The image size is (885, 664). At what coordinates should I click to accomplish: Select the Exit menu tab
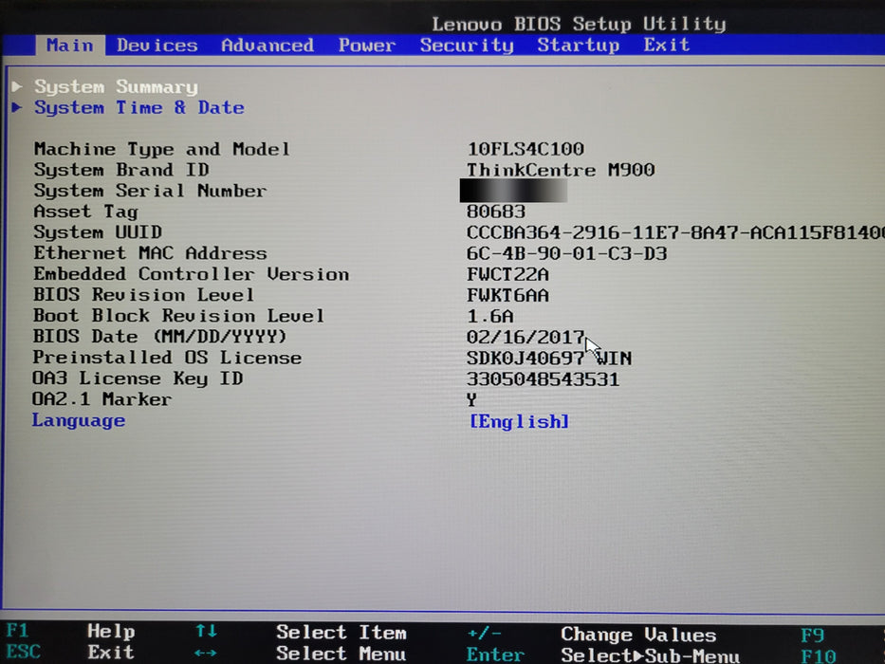[667, 45]
